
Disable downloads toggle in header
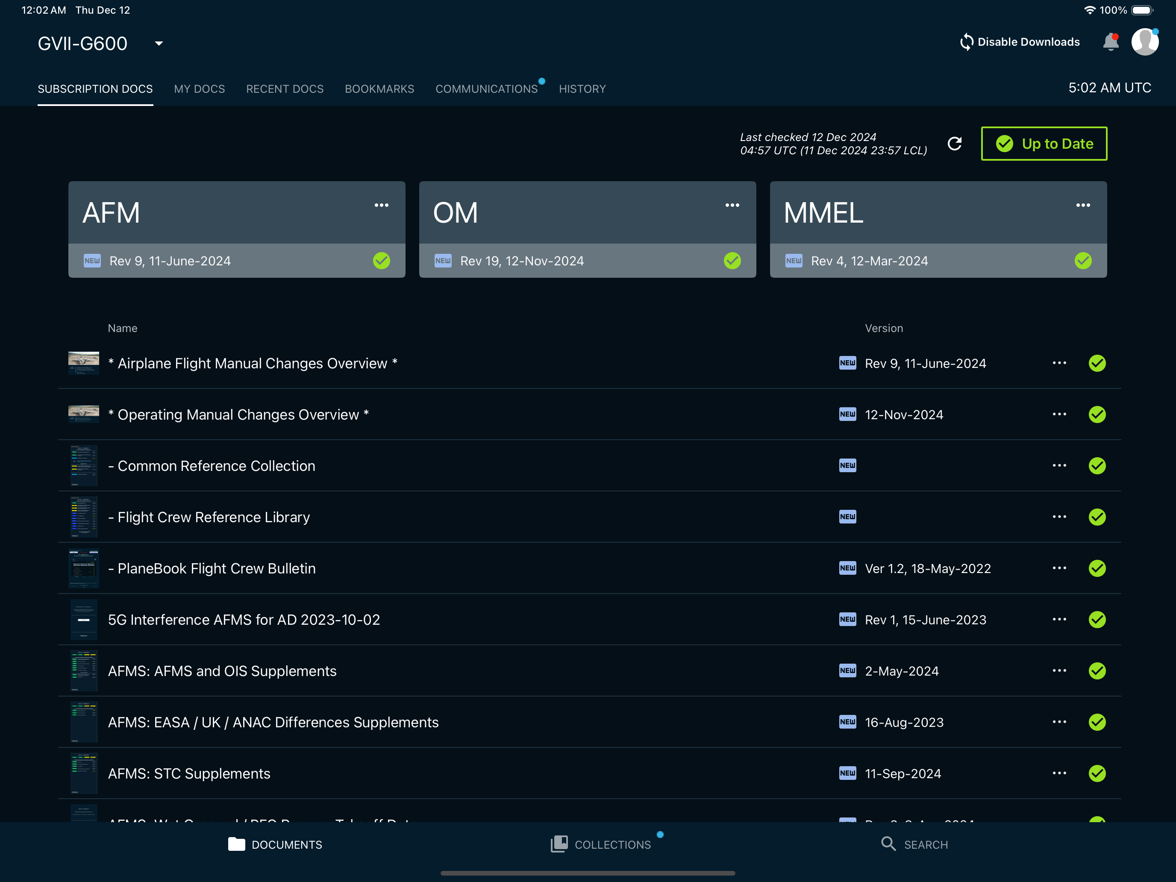(1019, 42)
